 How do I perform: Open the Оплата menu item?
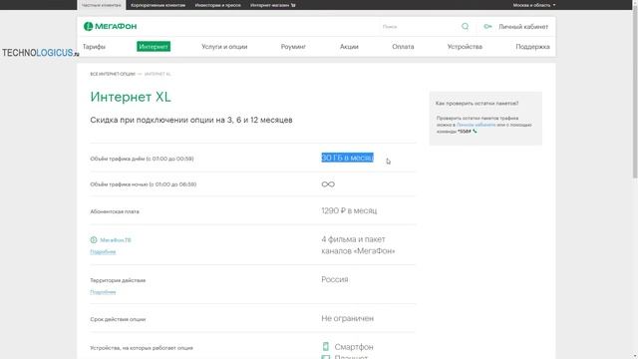(x=403, y=47)
